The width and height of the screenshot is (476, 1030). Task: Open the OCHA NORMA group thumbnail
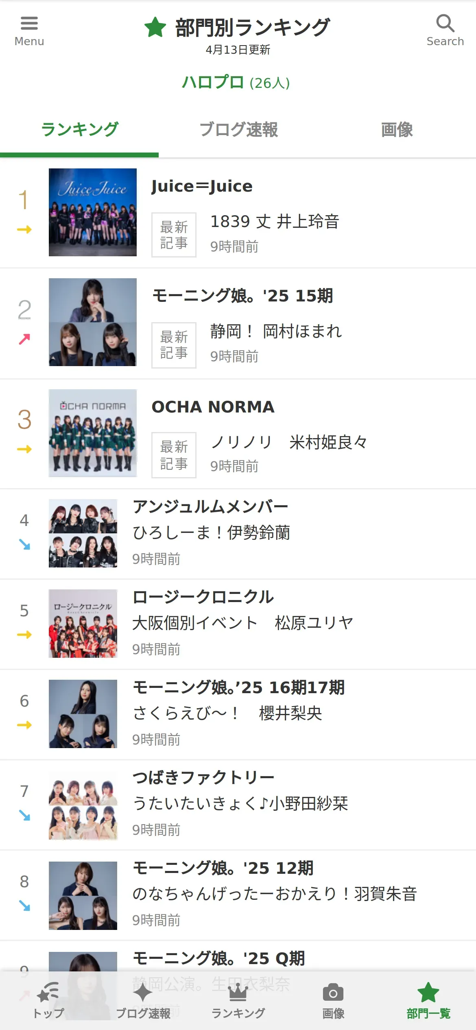click(93, 433)
